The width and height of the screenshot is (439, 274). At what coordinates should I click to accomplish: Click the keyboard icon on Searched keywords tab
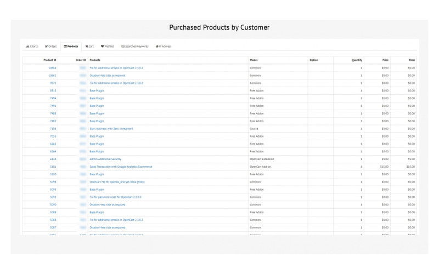click(123, 47)
